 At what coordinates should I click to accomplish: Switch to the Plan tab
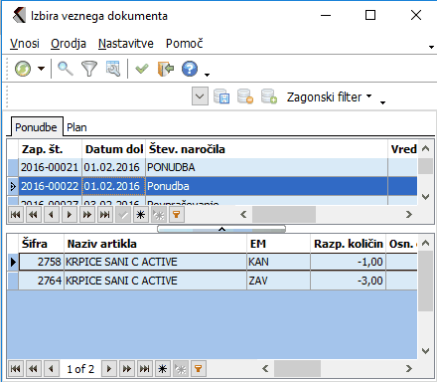76,127
